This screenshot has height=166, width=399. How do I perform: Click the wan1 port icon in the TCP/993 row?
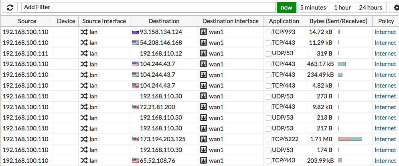203,32
